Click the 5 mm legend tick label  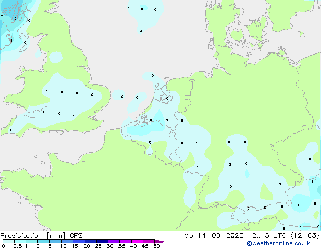(x=50, y=246)
